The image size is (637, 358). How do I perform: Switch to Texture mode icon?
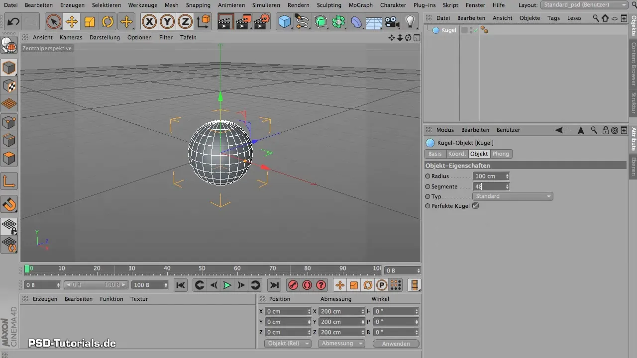(9, 86)
